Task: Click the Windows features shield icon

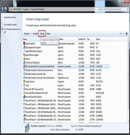Action: coord(2,29)
